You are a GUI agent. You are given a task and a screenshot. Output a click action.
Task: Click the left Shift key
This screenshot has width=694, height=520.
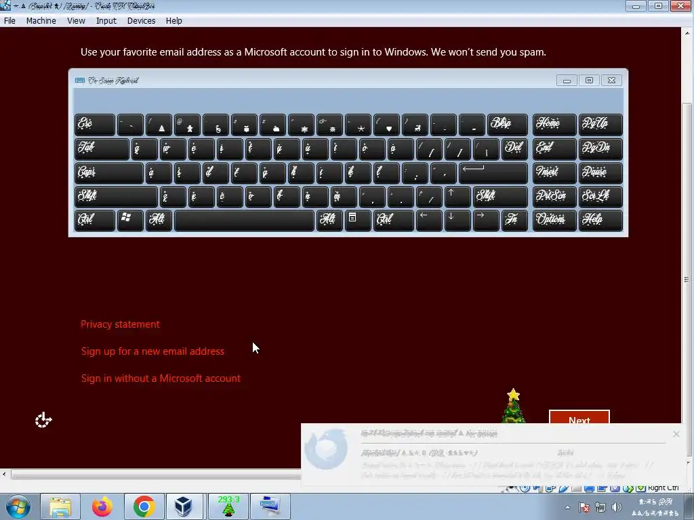pyautogui.click(x=116, y=196)
